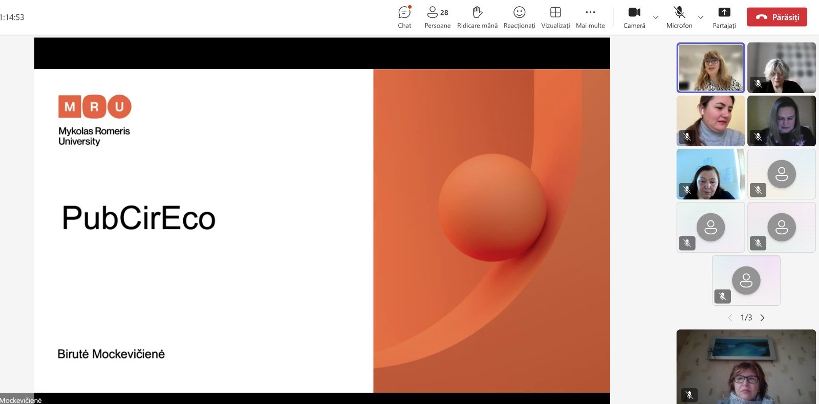This screenshot has height=404, width=819.
Task: Select the active speaker video tile
Action: 710,68
